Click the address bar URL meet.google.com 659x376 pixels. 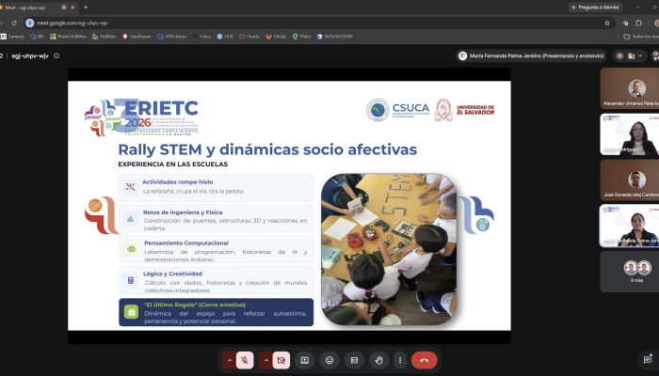[x=72, y=23]
